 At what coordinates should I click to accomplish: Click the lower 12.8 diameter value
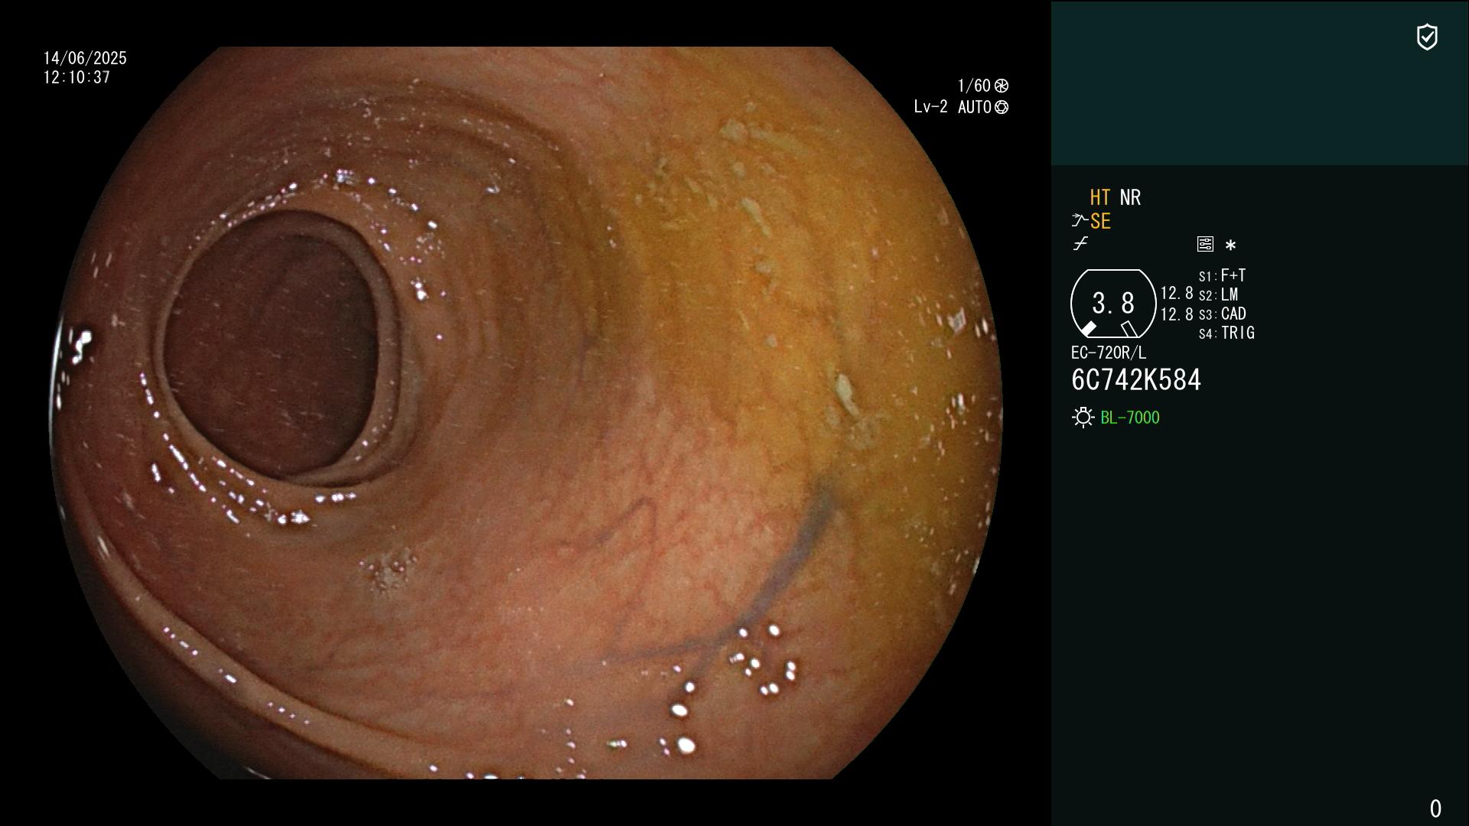click(x=1177, y=314)
